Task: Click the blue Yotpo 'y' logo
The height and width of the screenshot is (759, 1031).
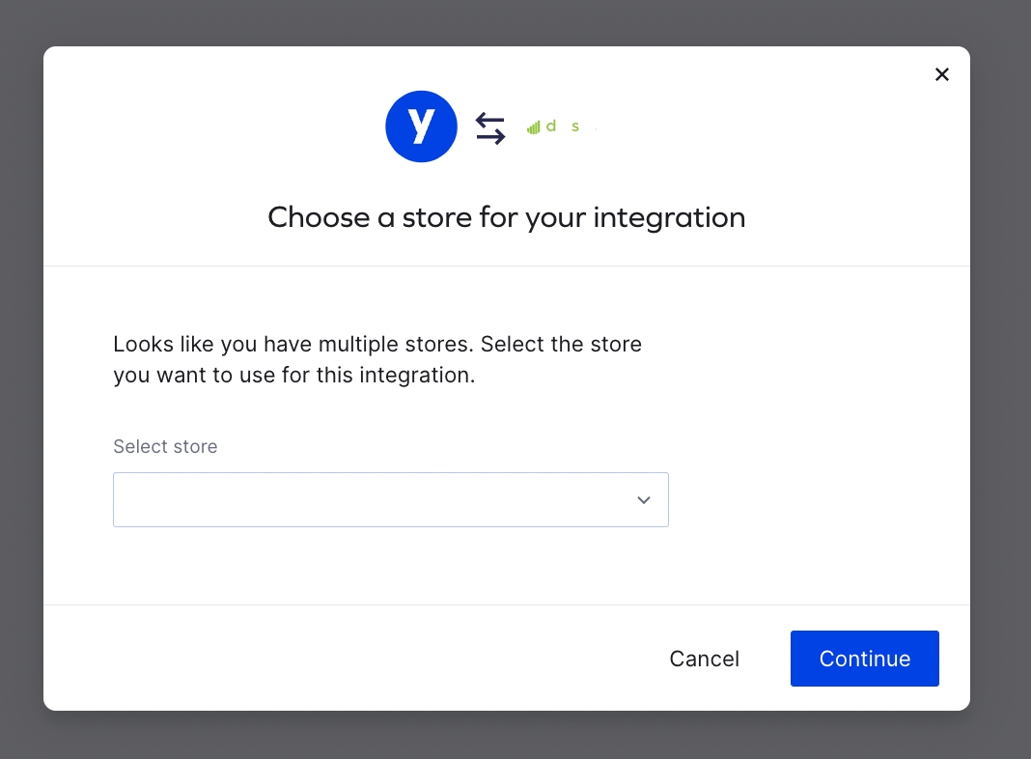Action: point(421,126)
